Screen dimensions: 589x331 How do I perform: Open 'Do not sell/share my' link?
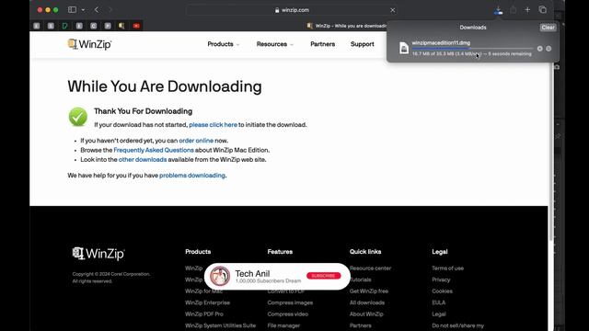[x=458, y=325]
